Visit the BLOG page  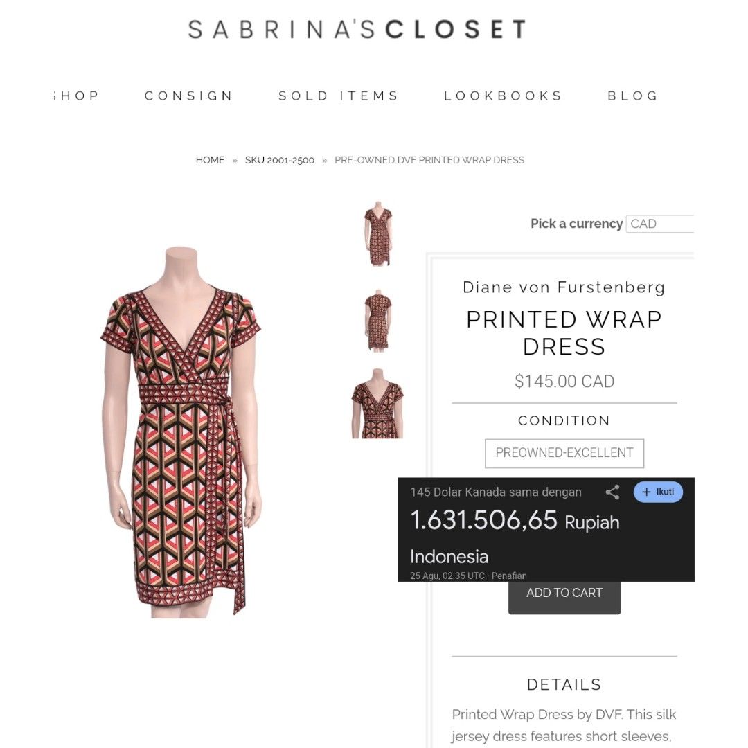633,96
